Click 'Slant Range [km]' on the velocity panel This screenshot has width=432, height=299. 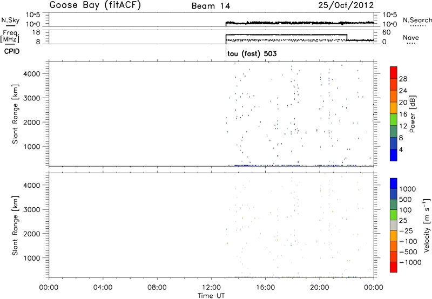15,226
